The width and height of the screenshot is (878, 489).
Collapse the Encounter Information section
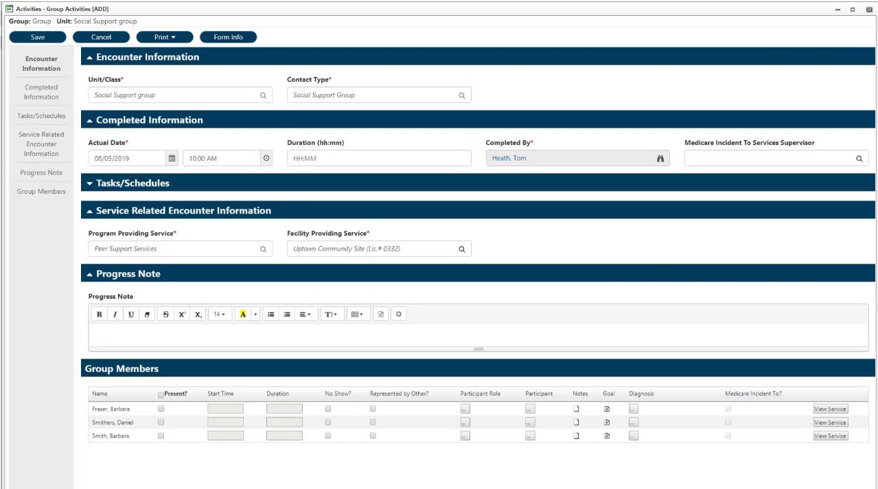coord(90,56)
